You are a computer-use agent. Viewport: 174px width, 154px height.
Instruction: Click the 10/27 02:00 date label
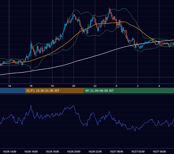[138, 151]
